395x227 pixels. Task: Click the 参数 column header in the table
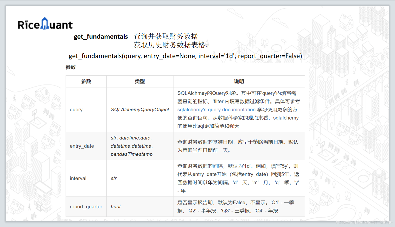(x=86, y=82)
